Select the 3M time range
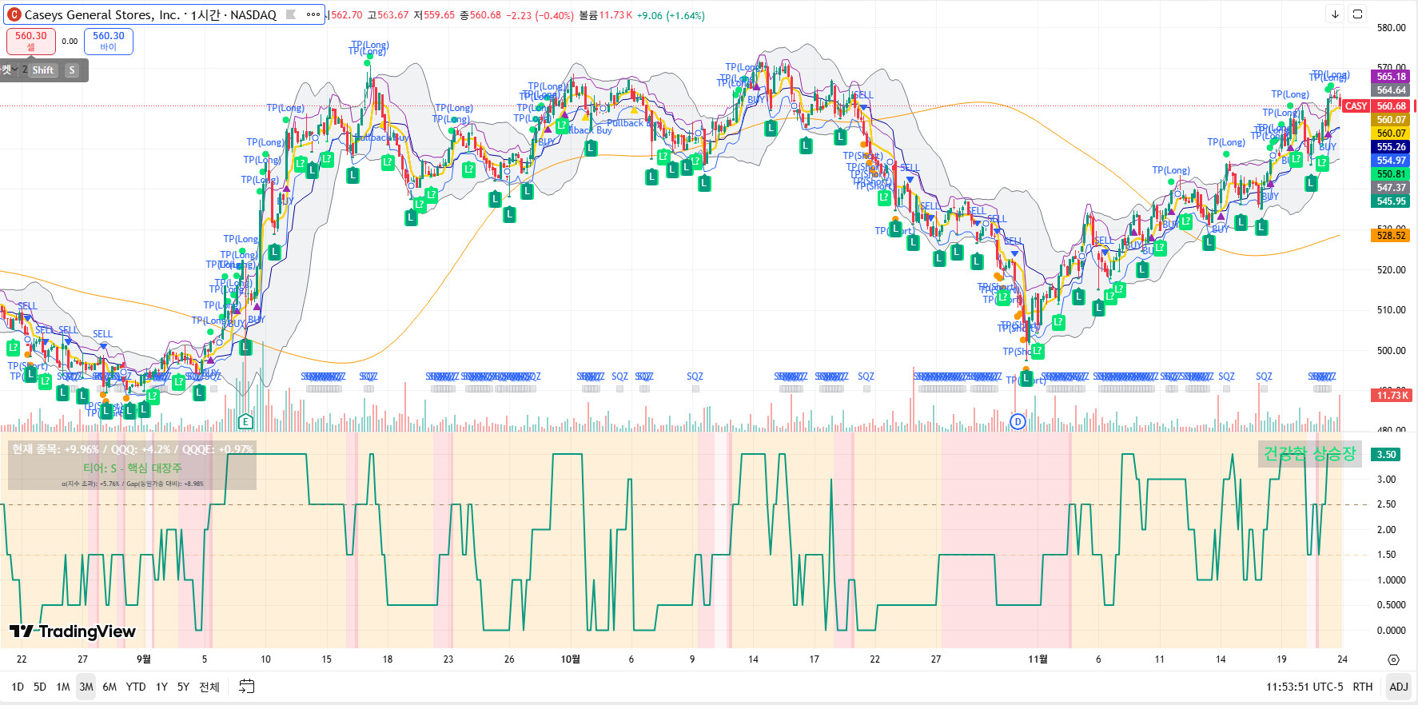 pyautogui.click(x=86, y=687)
